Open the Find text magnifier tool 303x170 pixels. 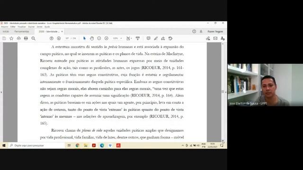coord(34,38)
